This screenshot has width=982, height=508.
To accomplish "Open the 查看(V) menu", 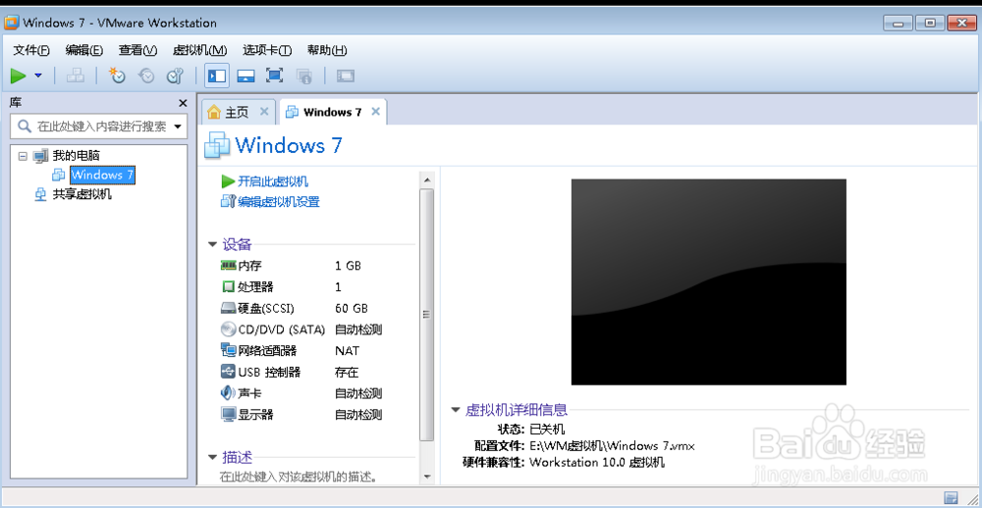I will tap(137, 50).
